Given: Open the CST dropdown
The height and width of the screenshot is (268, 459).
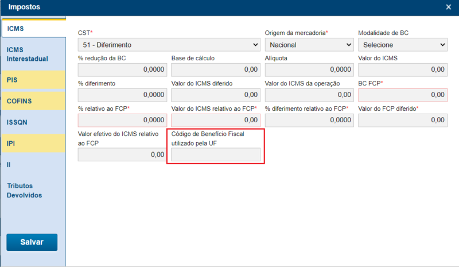Looking at the screenshot, I should tap(169, 44).
